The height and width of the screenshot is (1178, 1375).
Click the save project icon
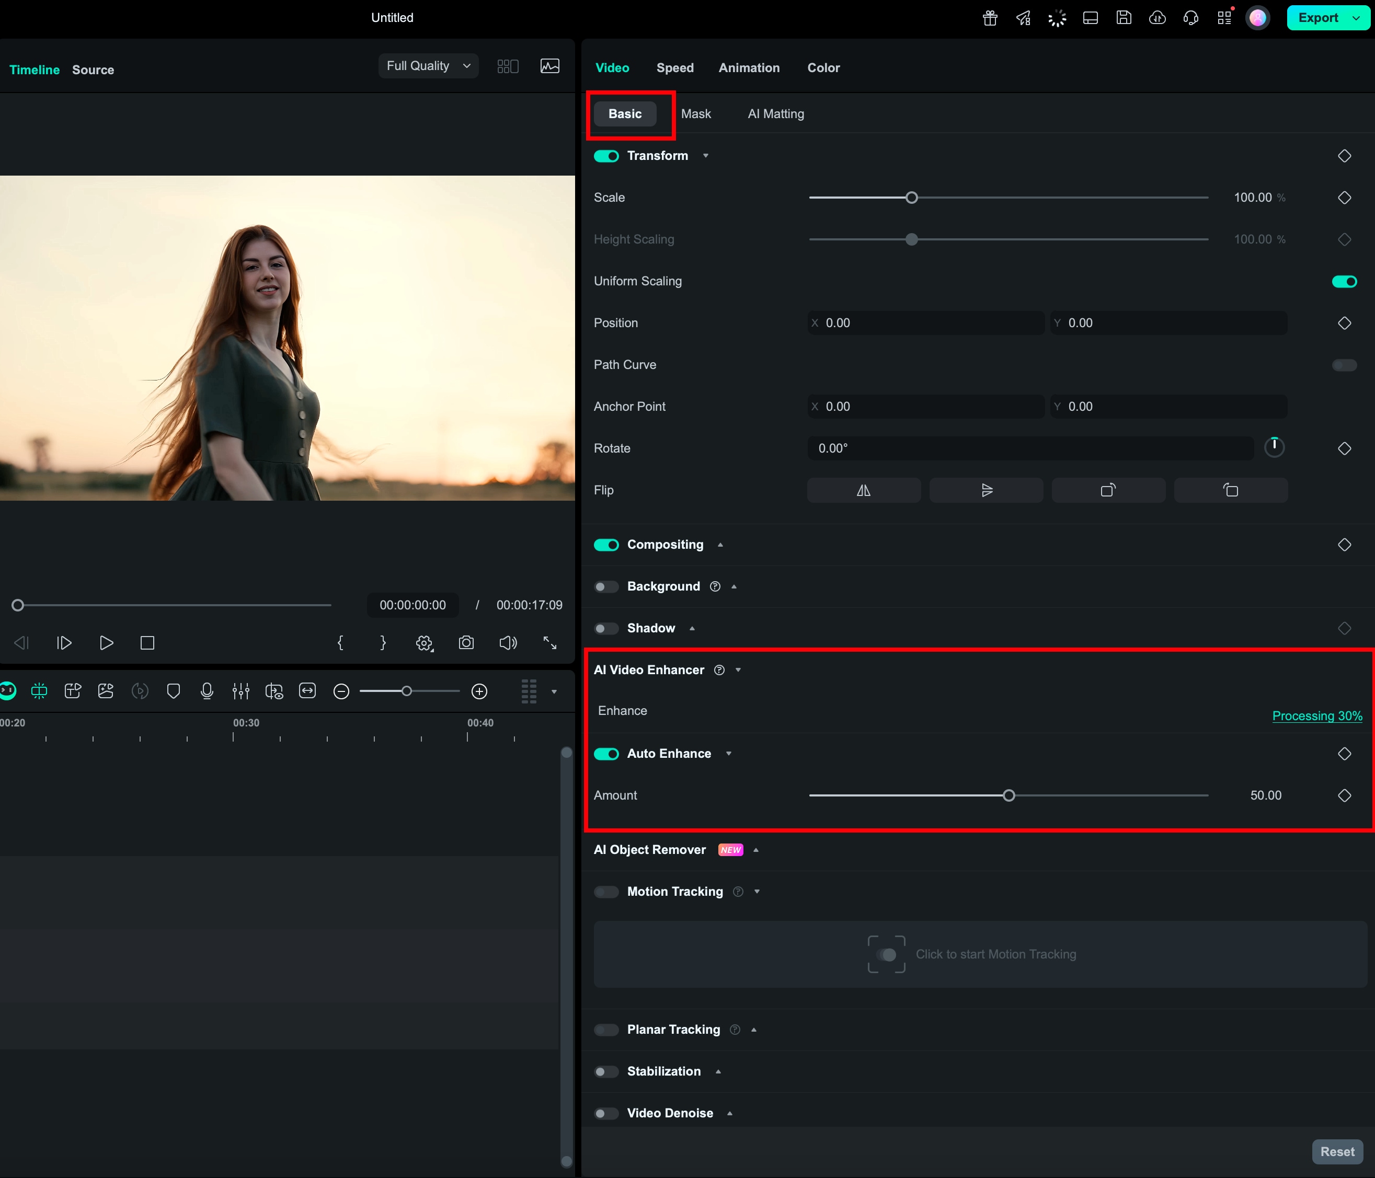[x=1124, y=18]
